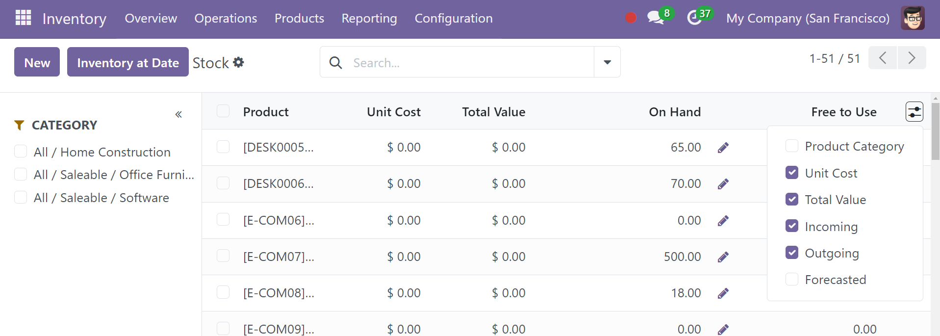This screenshot has width=940, height=336.
Task: Click the New button
Action: (37, 62)
